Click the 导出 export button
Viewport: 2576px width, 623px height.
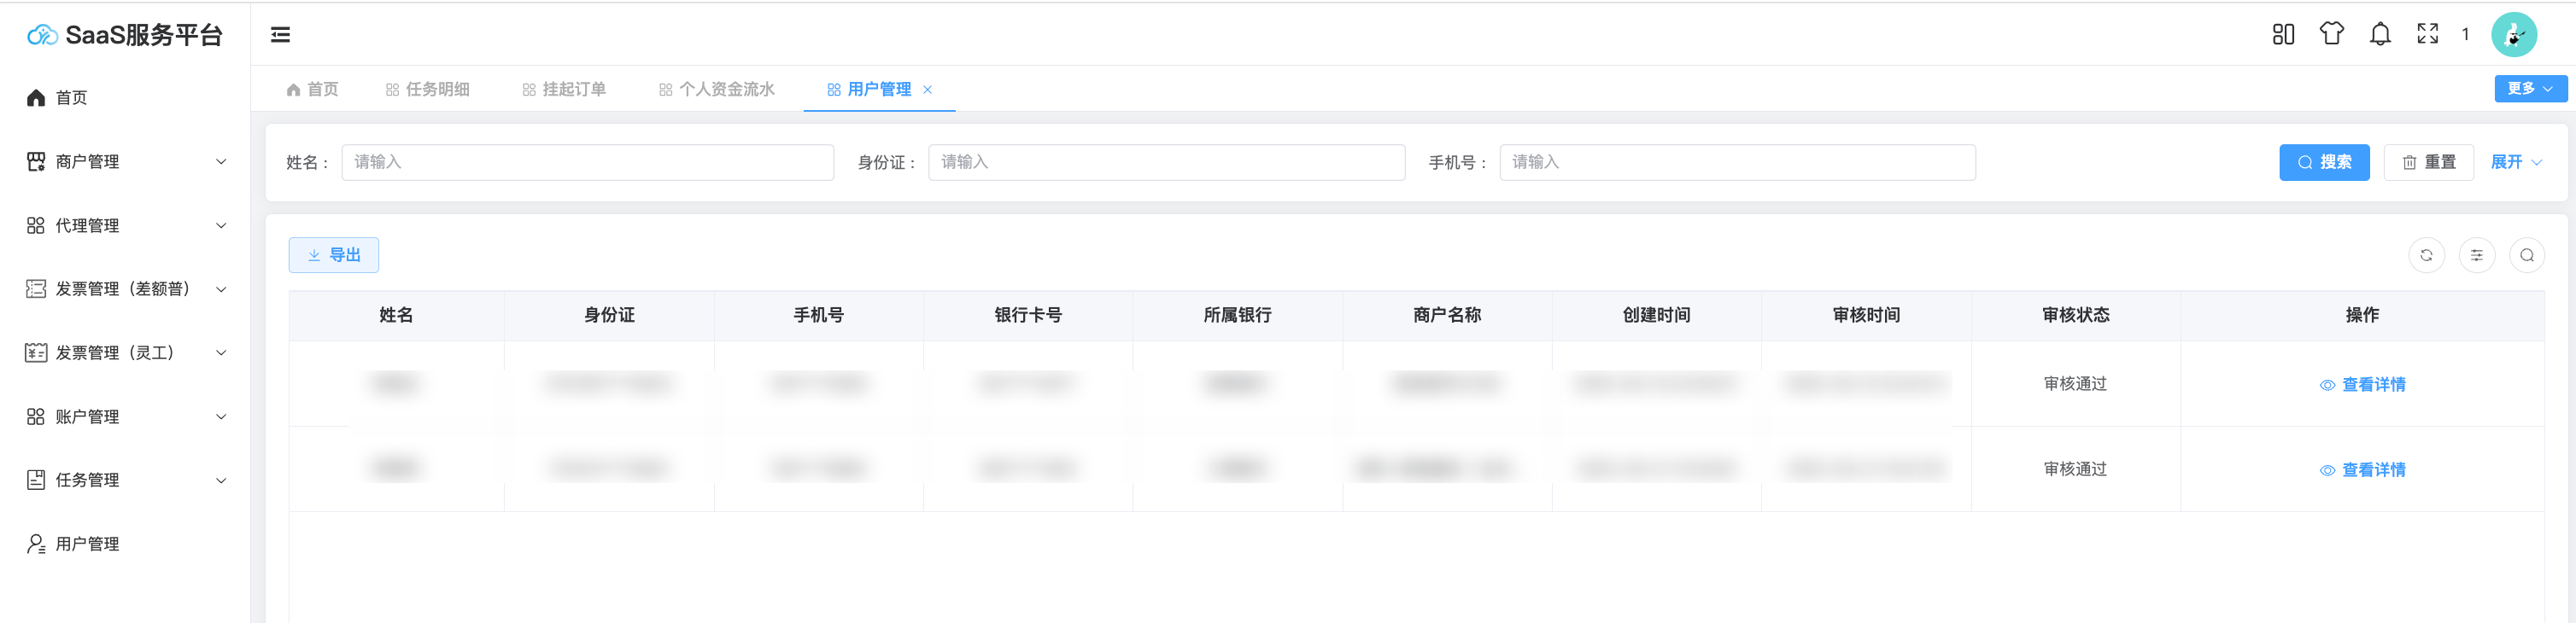pos(334,255)
